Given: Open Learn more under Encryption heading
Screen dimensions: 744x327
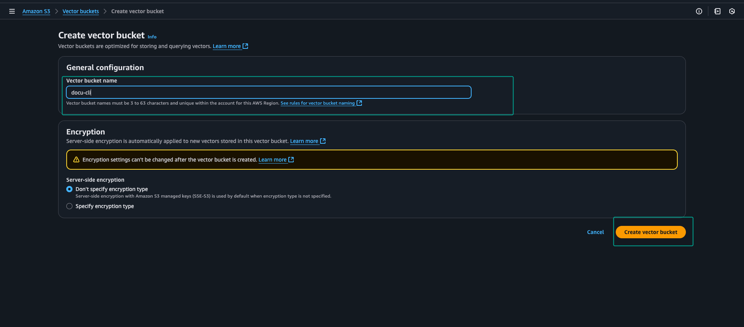Looking at the screenshot, I should pos(304,141).
